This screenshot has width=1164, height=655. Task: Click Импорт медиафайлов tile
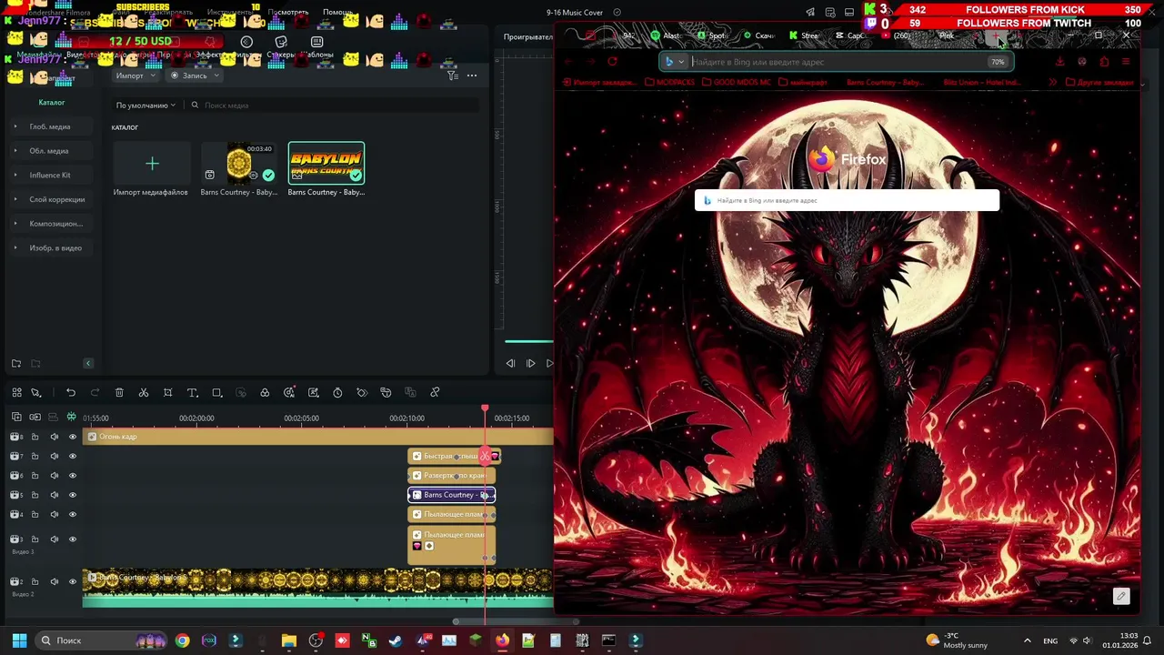click(152, 169)
